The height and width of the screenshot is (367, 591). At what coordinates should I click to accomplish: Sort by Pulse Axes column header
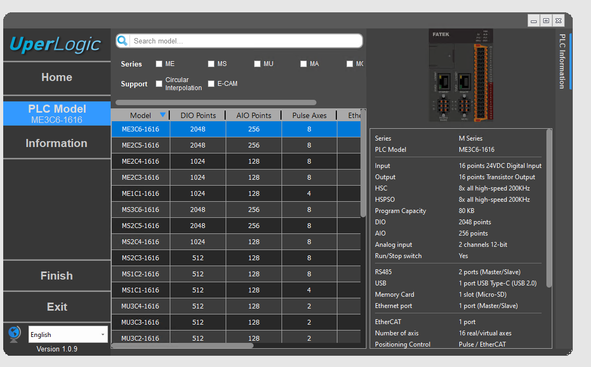coord(309,115)
